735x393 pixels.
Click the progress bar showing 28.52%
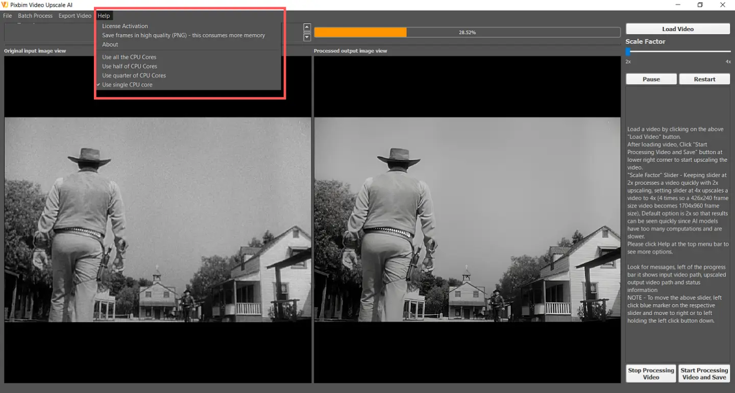[467, 32]
